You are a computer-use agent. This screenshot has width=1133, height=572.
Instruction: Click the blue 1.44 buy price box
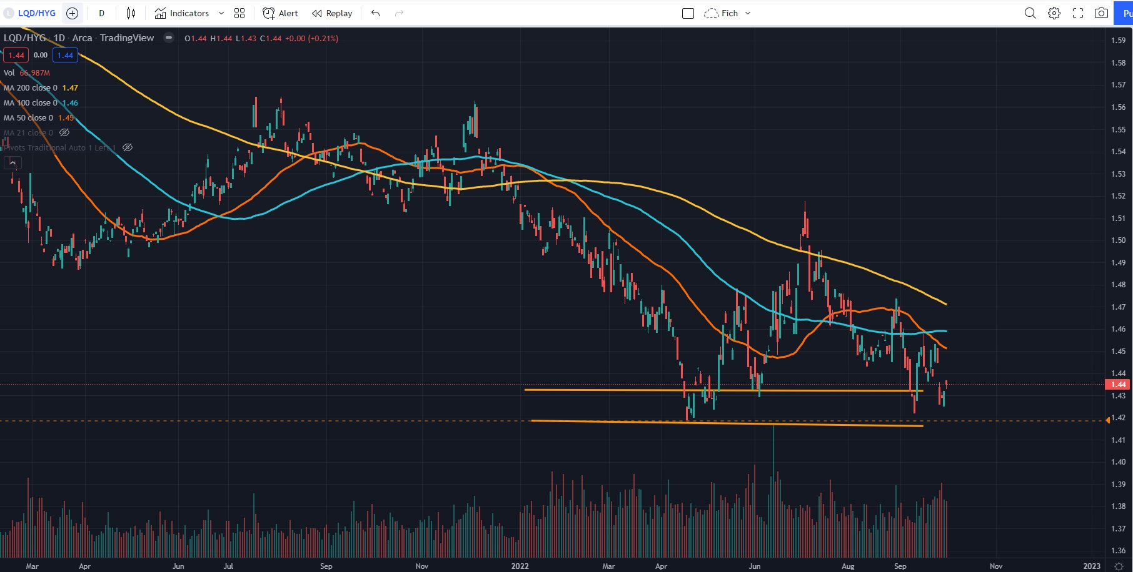click(65, 55)
